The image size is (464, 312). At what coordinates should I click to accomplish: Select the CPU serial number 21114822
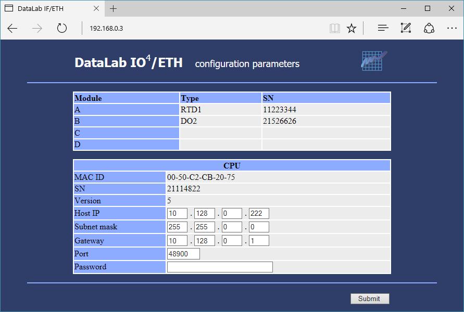tap(183, 189)
